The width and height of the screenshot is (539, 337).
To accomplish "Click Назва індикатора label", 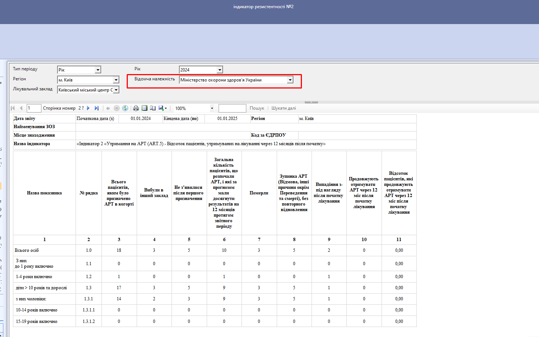I will (32, 144).
